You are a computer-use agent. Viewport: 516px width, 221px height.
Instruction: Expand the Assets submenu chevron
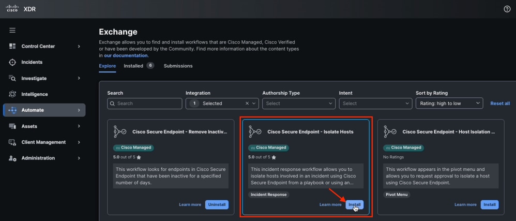(x=79, y=126)
